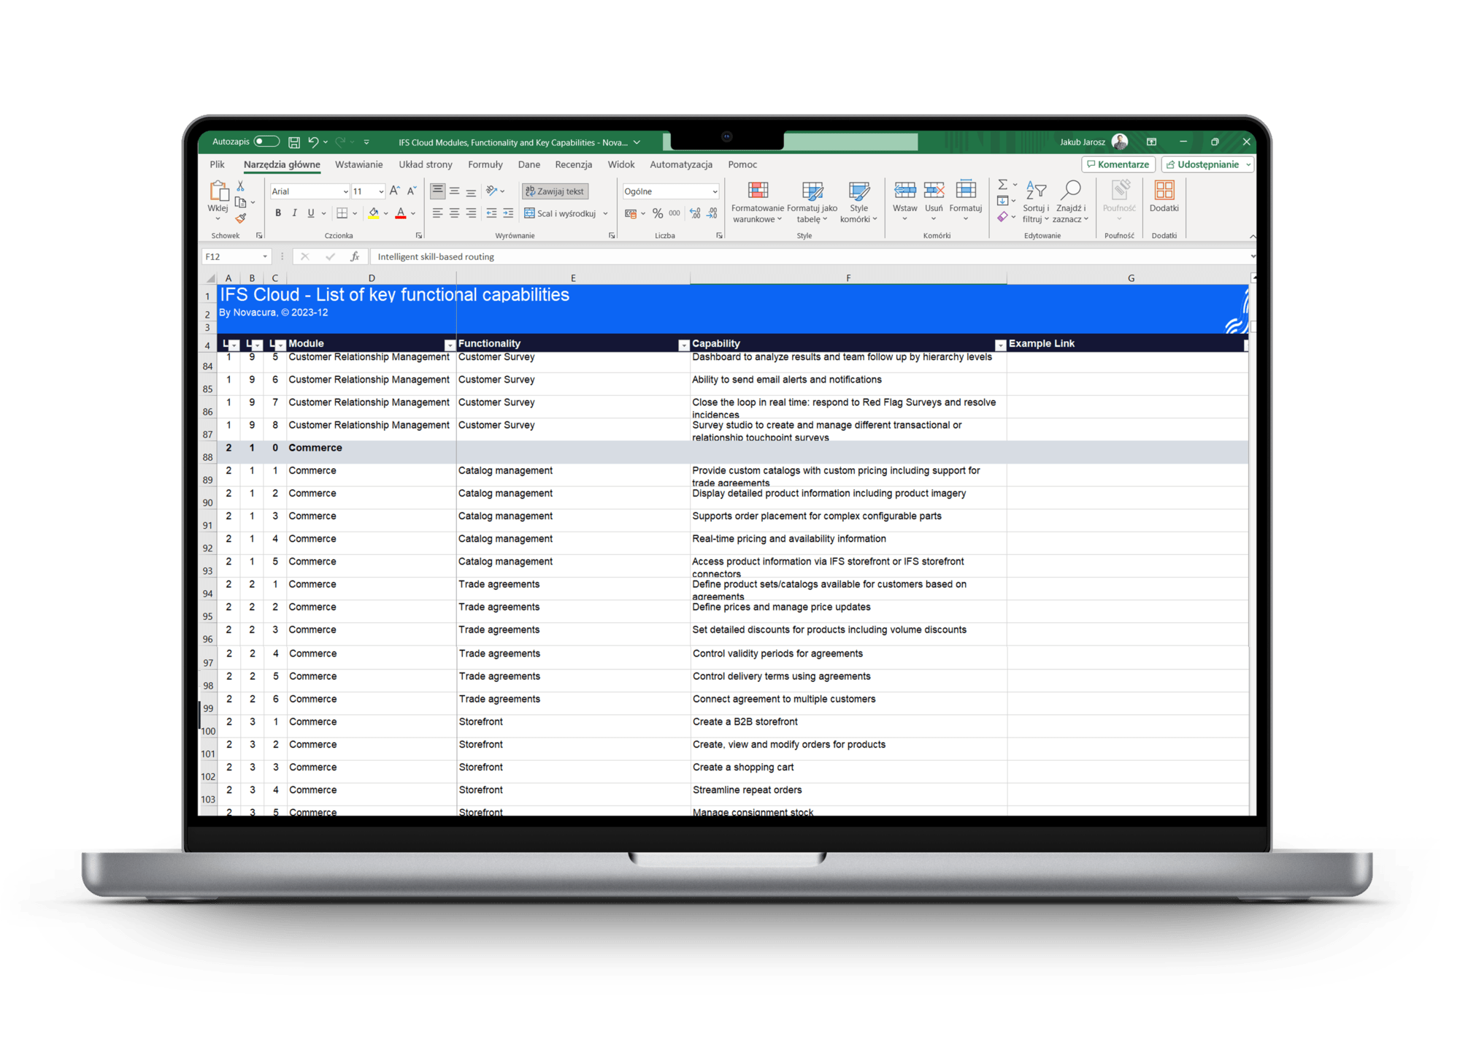The height and width of the screenshot is (1045, 1460).
Task: Open the workbook title dropdown arrow
Action: 637,142
